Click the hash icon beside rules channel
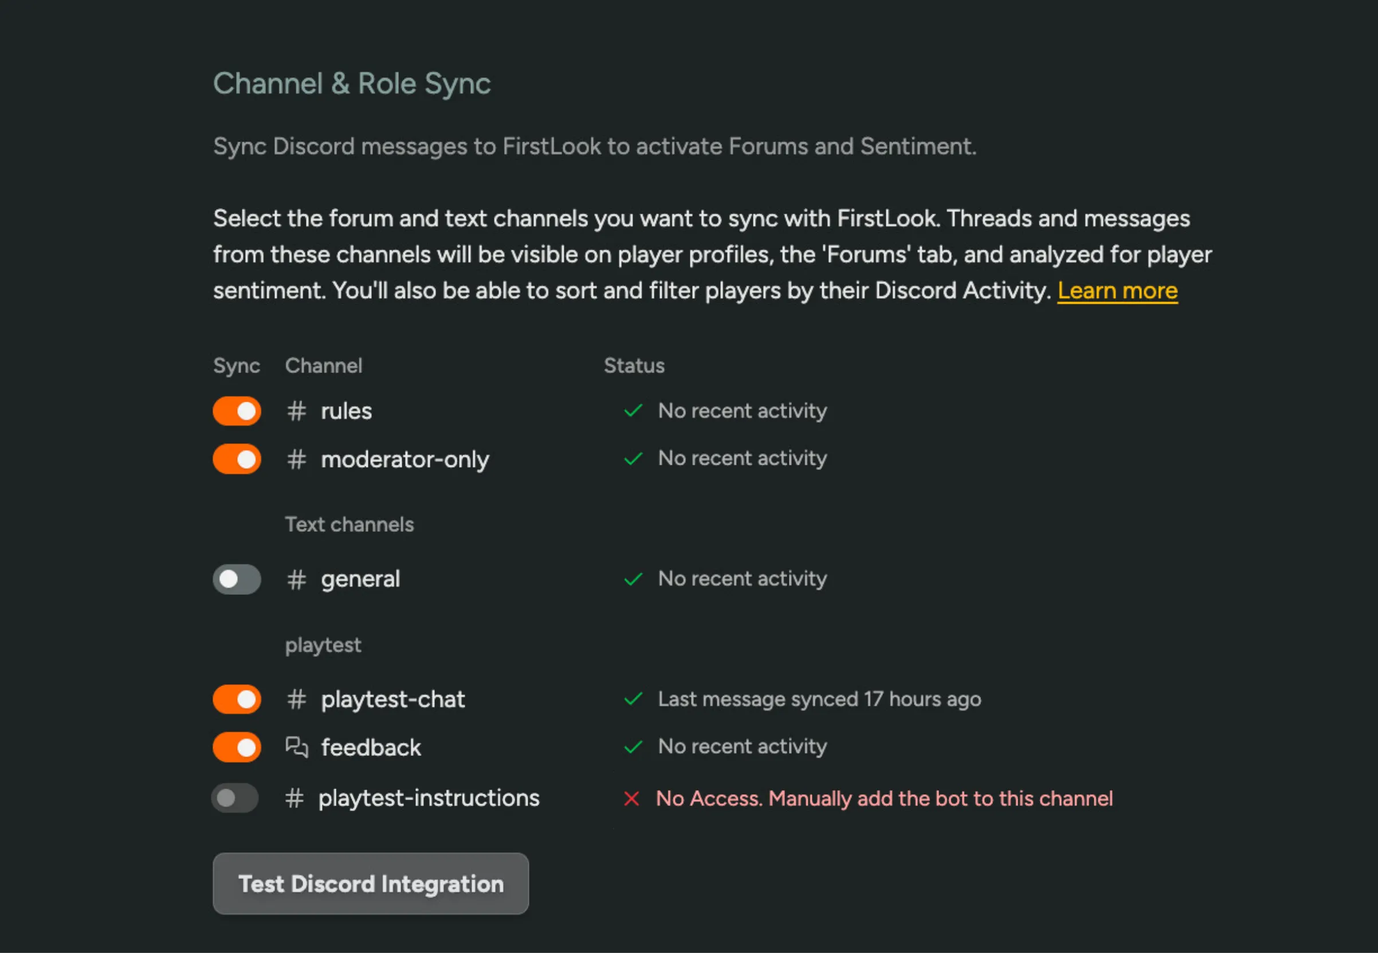Screen dimensions: 1378x953 [296, 411]
